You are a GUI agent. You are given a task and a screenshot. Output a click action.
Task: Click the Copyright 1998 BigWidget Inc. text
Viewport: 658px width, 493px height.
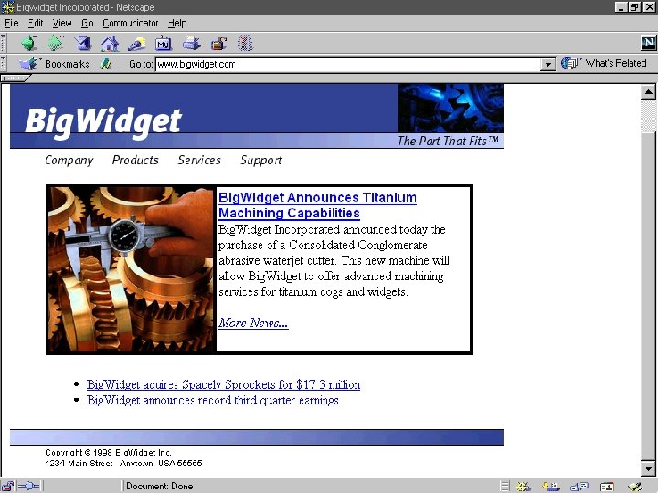click(108, 452)
